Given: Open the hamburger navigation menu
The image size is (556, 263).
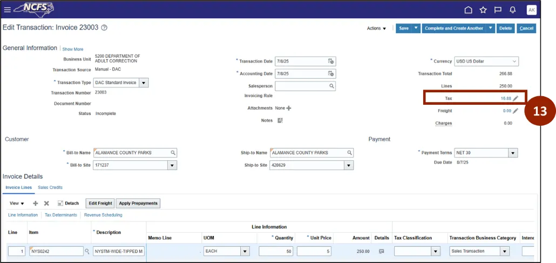Looking at the screenshot, I should 7,9.
